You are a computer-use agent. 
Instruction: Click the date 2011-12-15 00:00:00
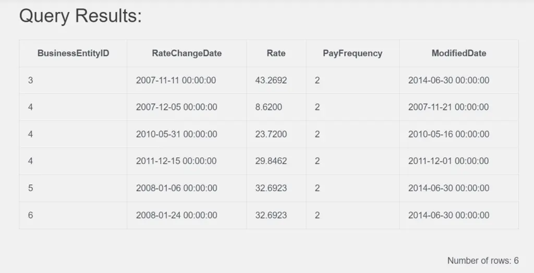click(176, 161)
